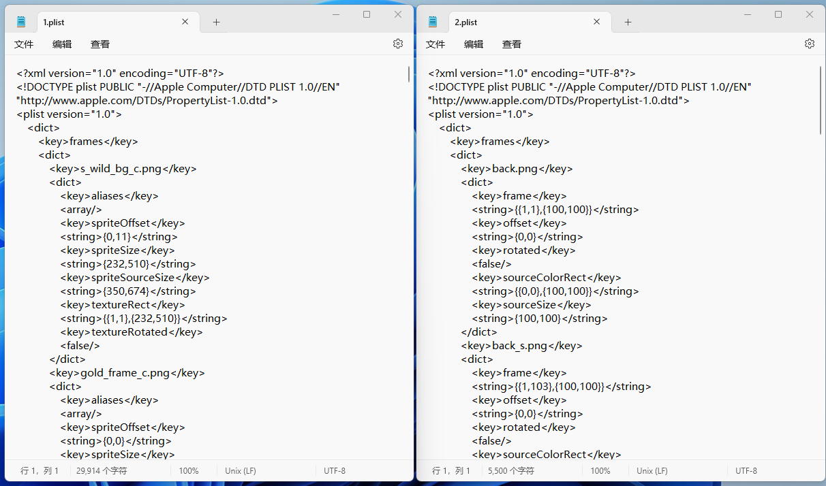Click the Unix (LF) indicator in 1.plist status bar

(240, 470)
